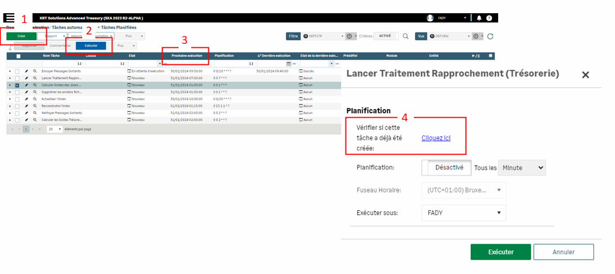Viewport: 615px width, 274px height.
Task: Open the notifications bell
Action: pos(479,18)
